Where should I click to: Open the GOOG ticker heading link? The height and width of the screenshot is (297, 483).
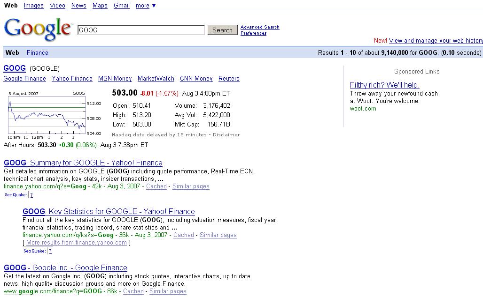15,68
